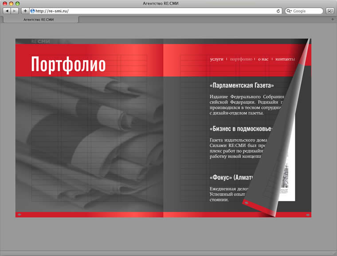Open the «Бизнес в подмосковье» project
This screenshot has height=256, width=337.
click(240, 129)
